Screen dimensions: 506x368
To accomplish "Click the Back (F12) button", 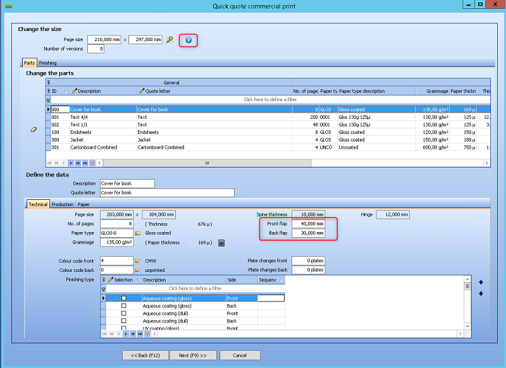I will click(145, 355).
